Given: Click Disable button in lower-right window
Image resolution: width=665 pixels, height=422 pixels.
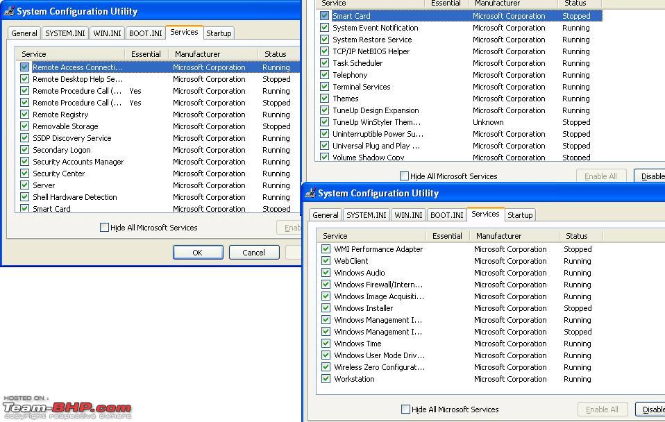Looking at the screenshot, I should [650, 410].
